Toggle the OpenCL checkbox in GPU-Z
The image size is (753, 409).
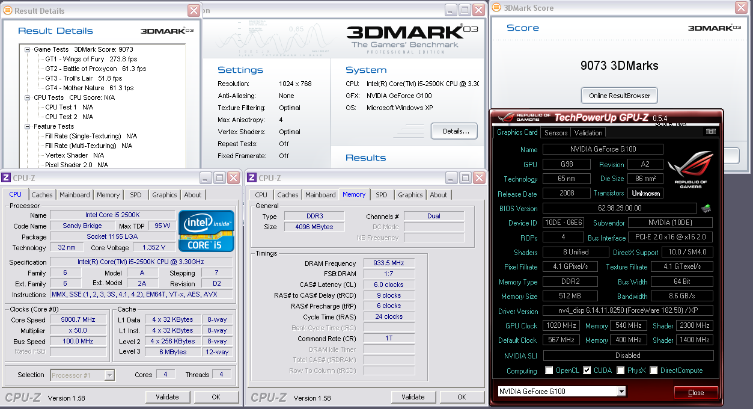click(x=549, y=371)
